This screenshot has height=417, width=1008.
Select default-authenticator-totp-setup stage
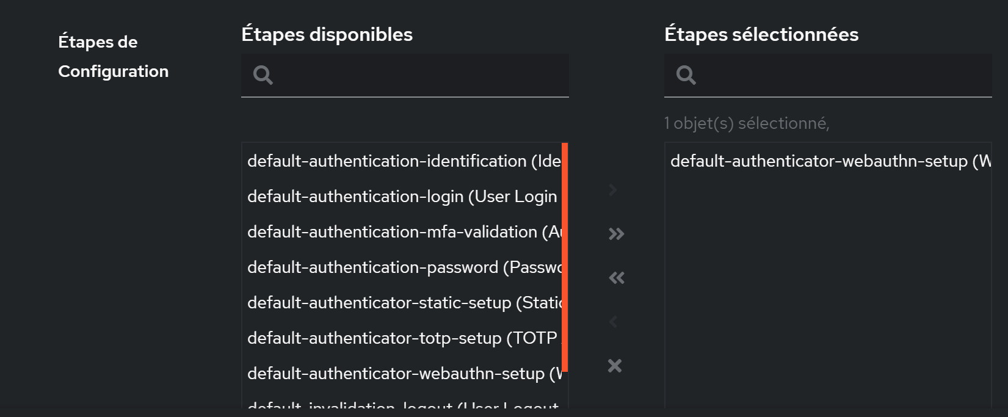tap(402, 338)
